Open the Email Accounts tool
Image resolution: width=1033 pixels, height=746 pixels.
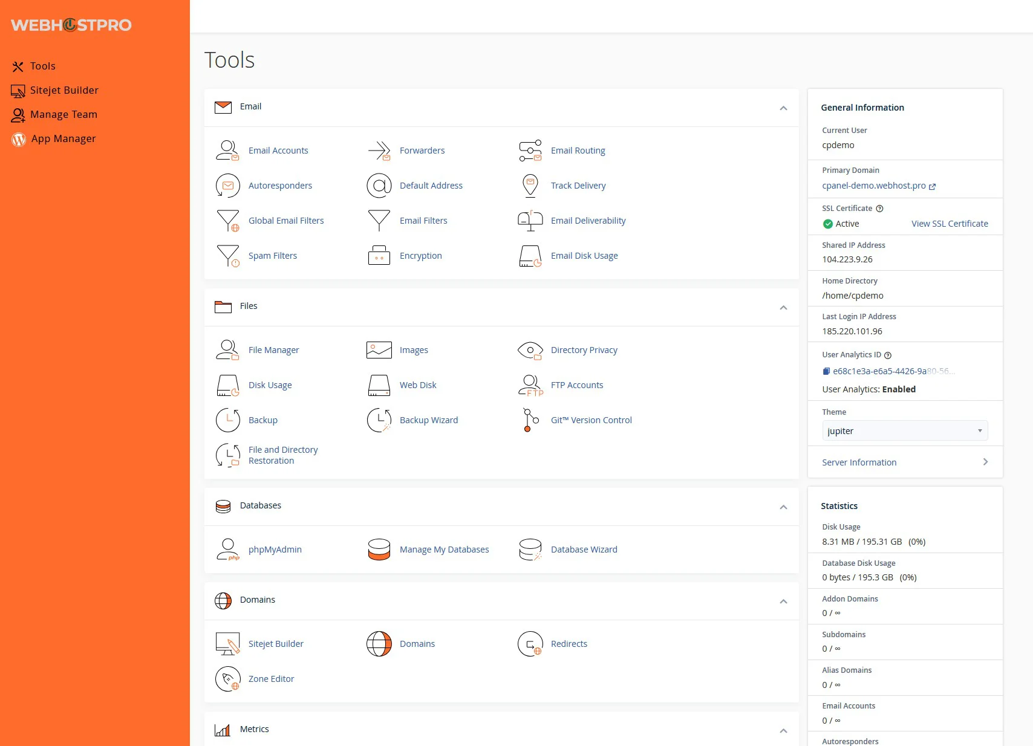pos(278,151)
